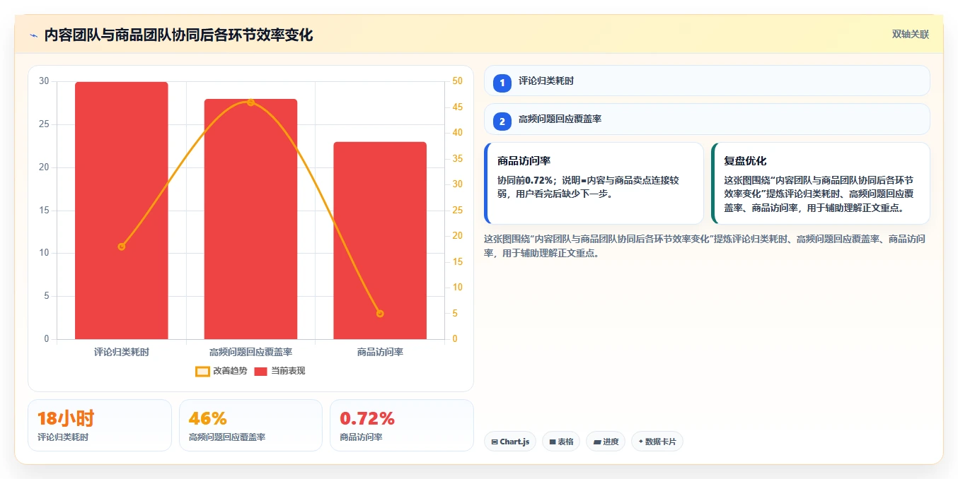
Task: Click the 双轴关联 label in the header
Action: point(910,34)
